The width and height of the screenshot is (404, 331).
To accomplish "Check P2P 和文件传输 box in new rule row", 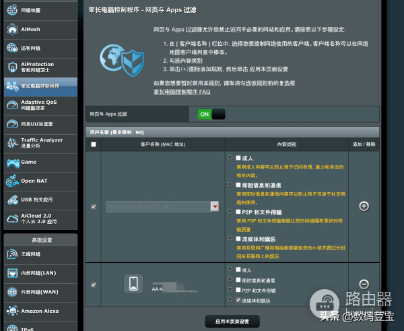I will pos(238,212).
